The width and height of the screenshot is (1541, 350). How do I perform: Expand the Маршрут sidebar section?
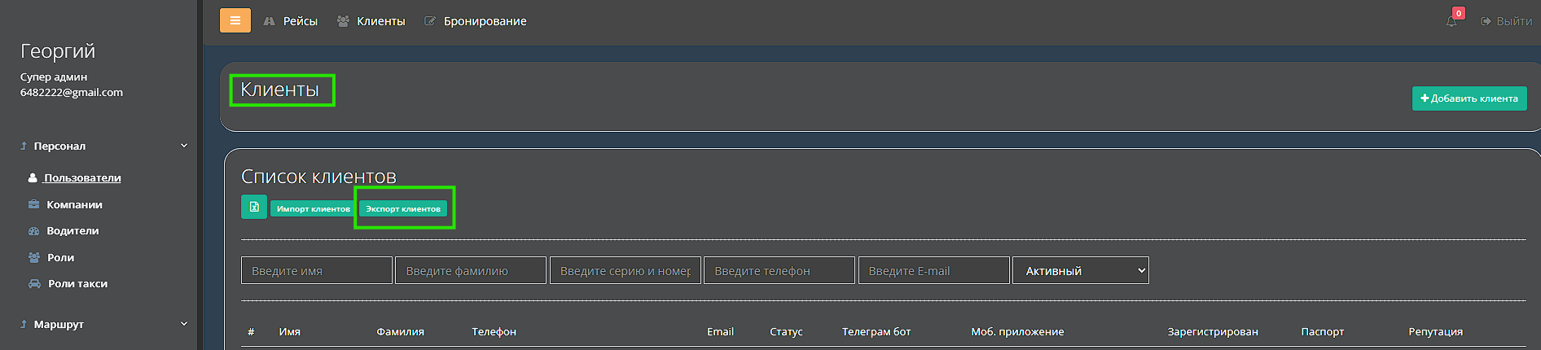coord(183,324)
